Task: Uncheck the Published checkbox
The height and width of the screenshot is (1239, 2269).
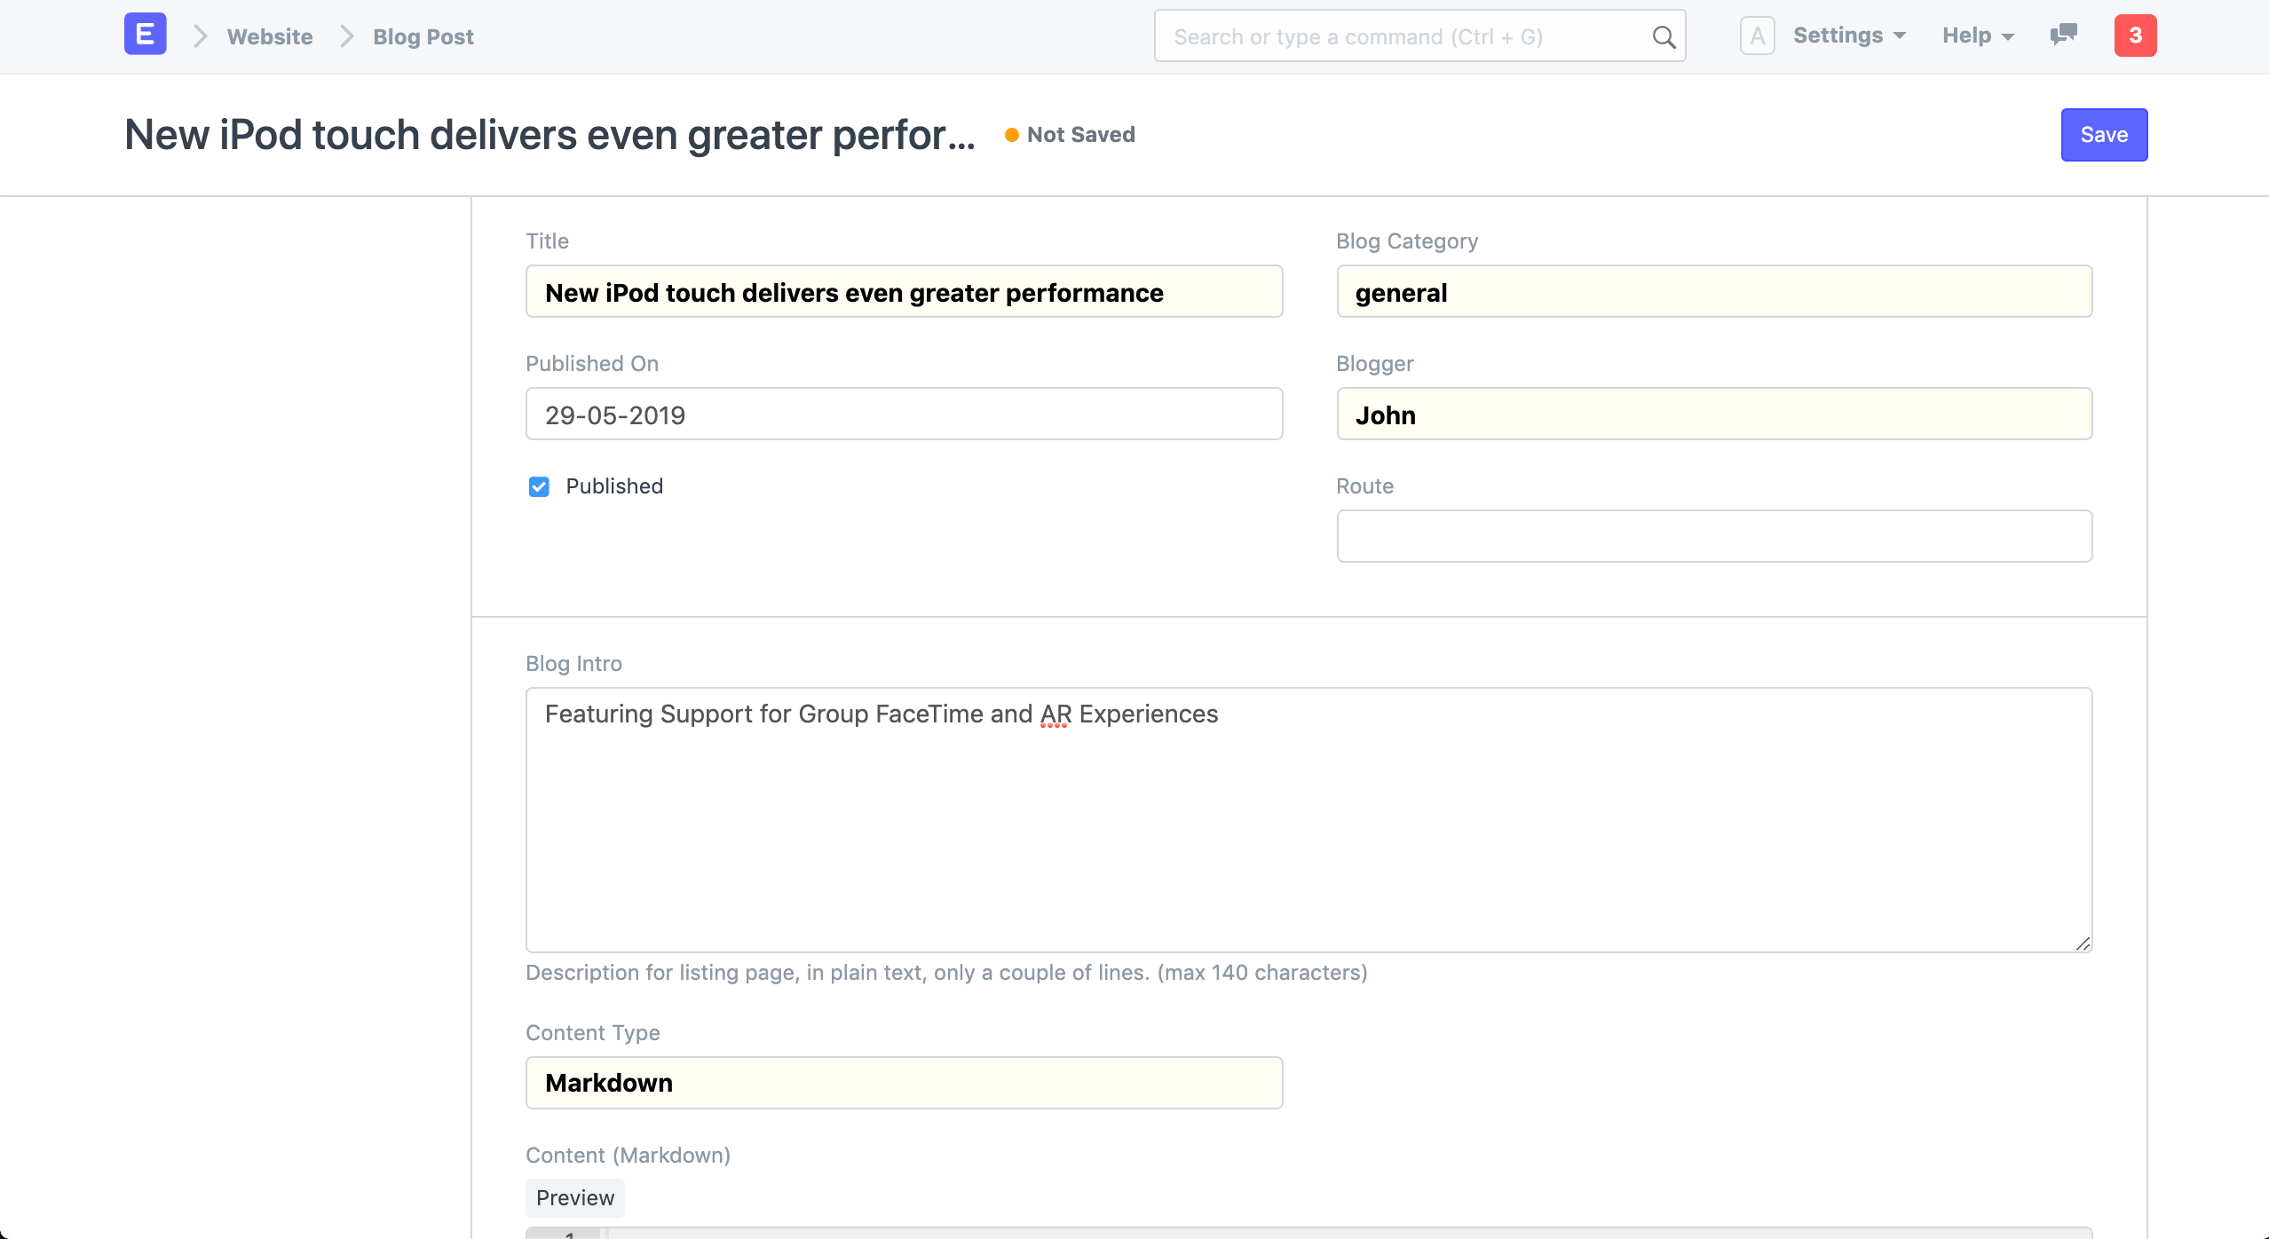Action: pos(539,486)
